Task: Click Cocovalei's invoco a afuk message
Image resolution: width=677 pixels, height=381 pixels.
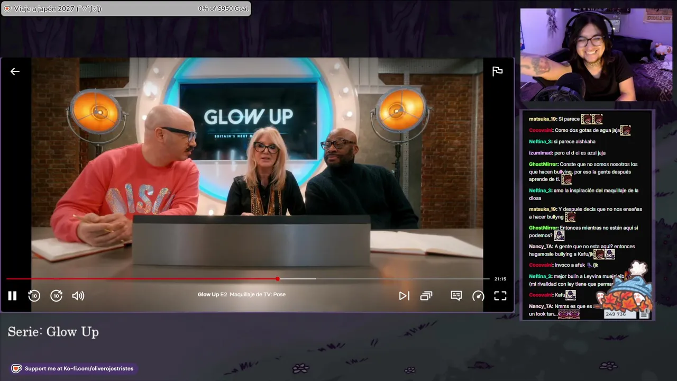Action: tap(564, 265)
